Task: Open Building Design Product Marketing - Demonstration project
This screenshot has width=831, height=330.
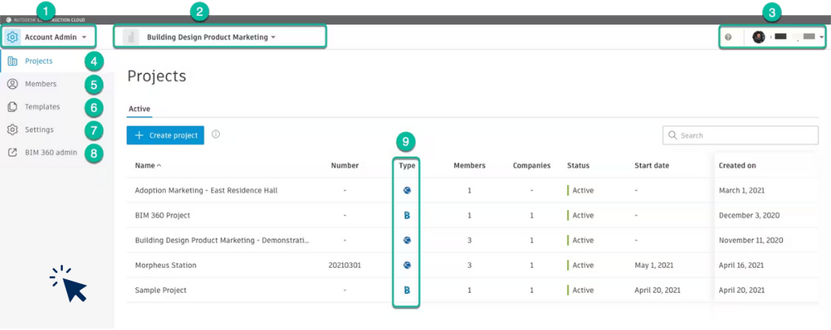Action: click(x=222, y=240)
